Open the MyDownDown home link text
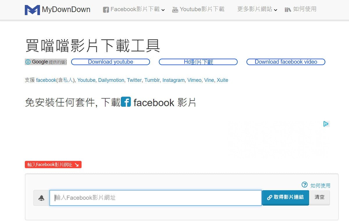This screenshot has width=349, height=224. tap(66, 10)
